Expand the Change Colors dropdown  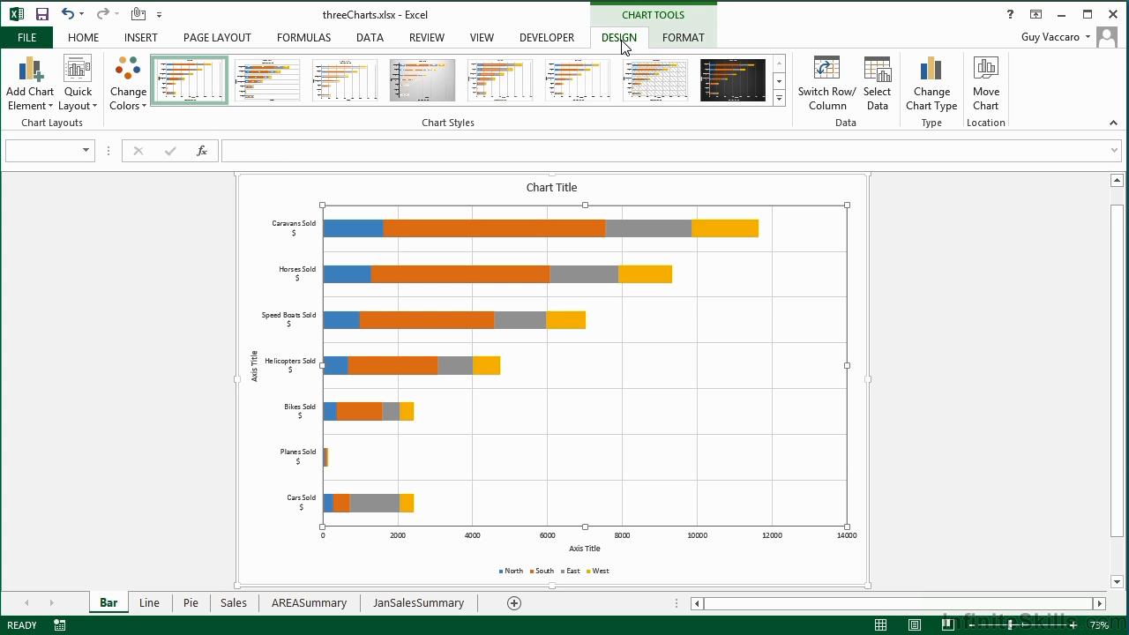(x=128, y=85)
